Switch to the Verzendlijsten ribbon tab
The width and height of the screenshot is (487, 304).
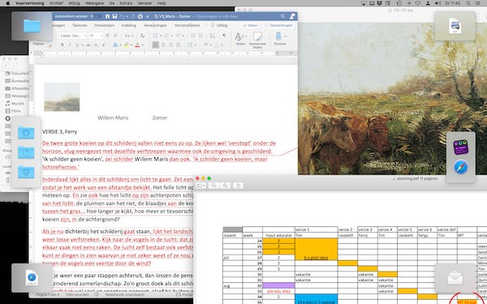[187, 25]
